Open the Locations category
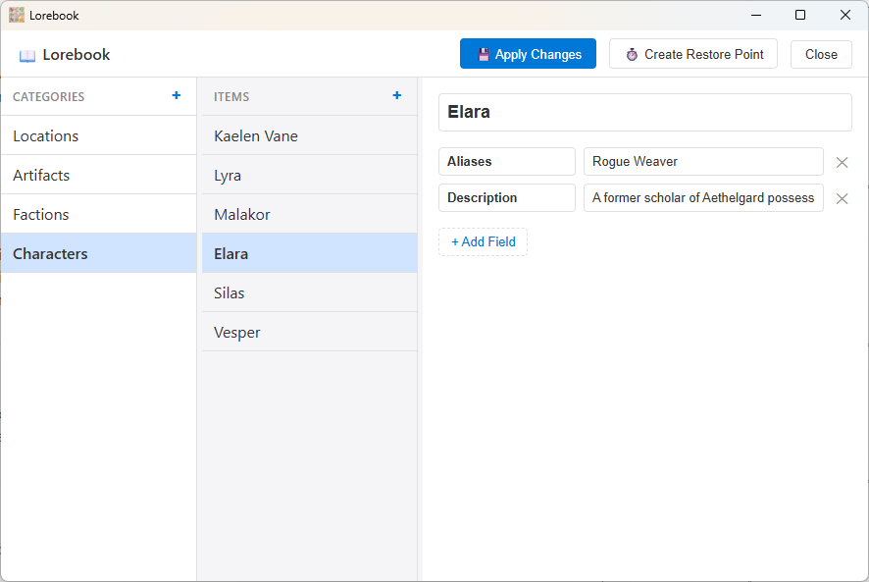The height and width of the screenshot is (582, 869). [x=98, y=135]
